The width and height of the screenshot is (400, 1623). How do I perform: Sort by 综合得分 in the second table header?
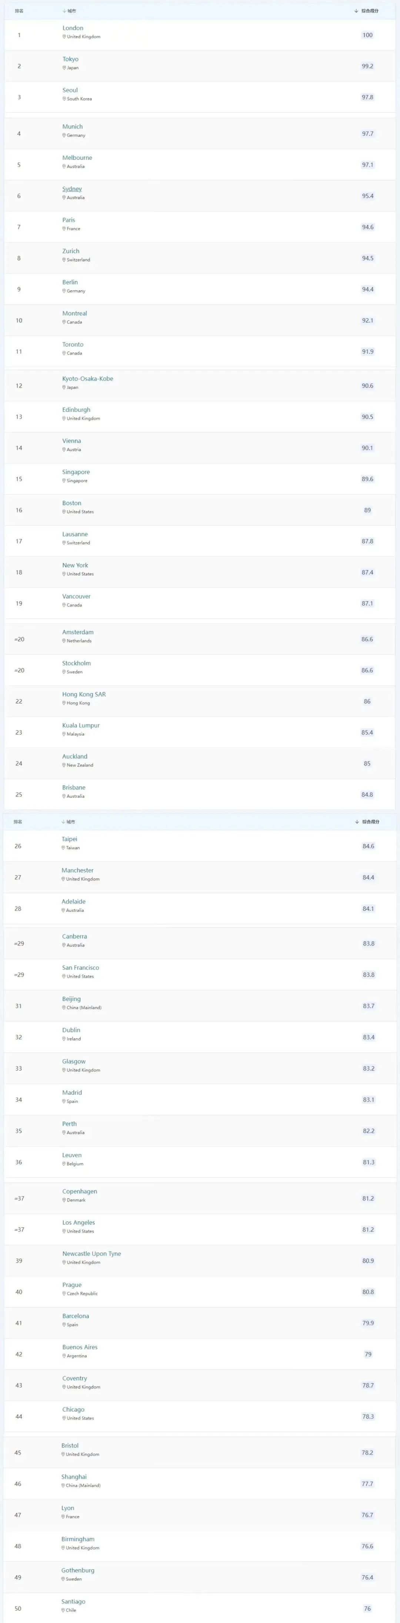367,822
